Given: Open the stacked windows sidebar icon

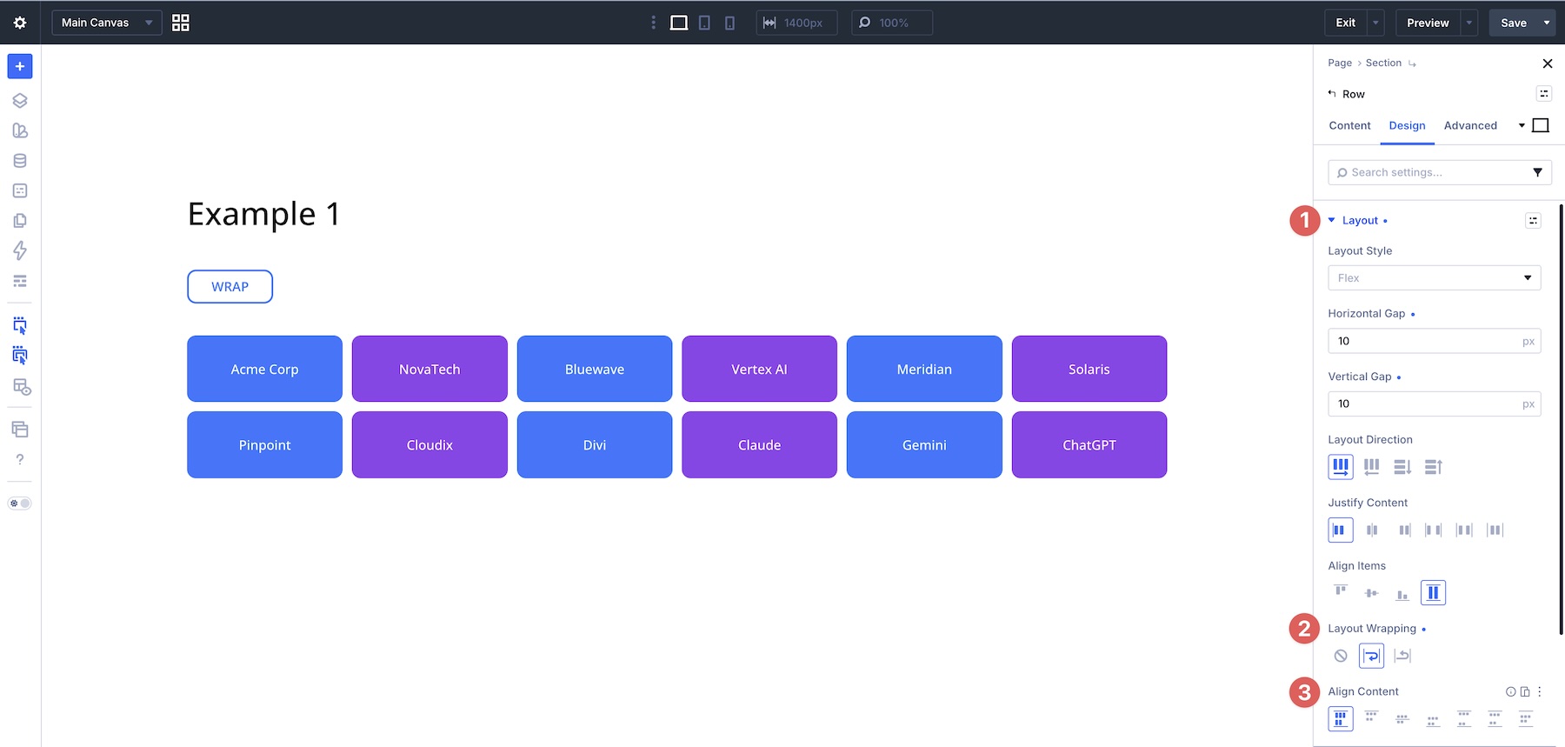Looking at the screenshot, I should (x=20, y=430).
